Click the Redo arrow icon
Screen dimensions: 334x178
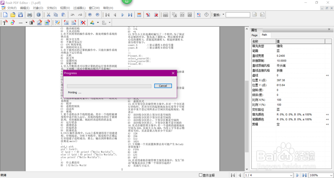pos(80,15)
